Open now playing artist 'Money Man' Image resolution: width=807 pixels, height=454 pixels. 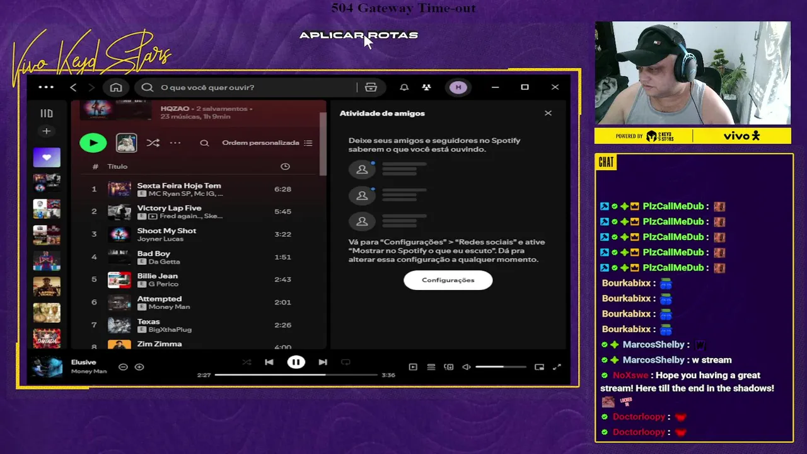89,371
